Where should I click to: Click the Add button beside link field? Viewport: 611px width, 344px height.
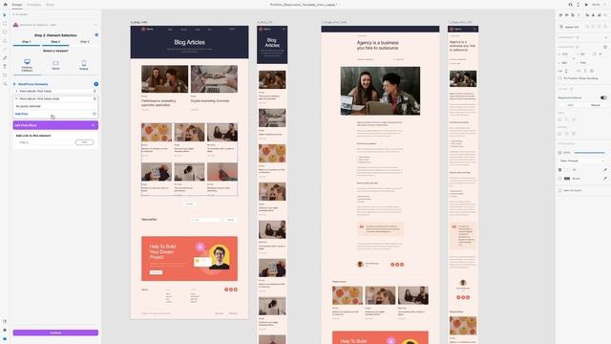pos(84,142)
